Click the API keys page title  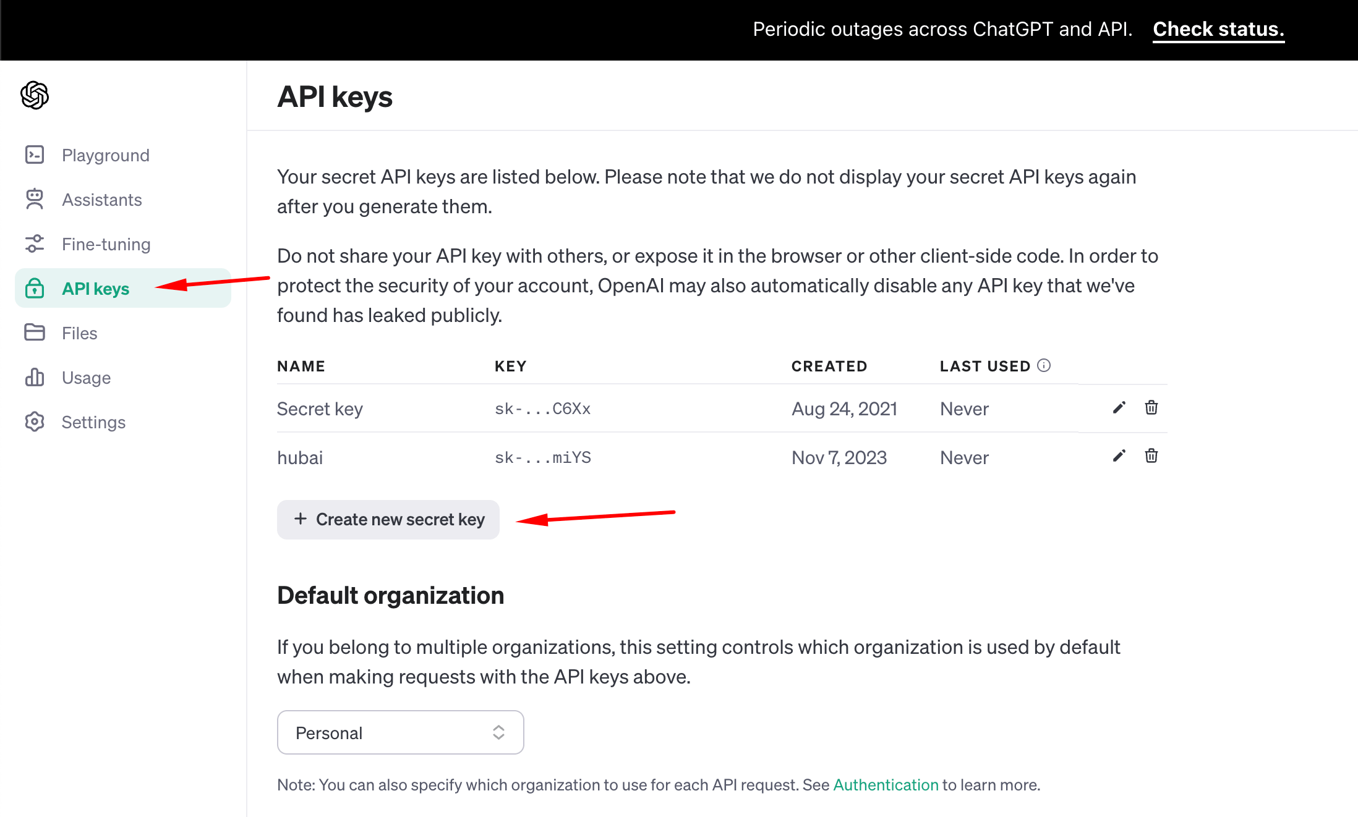[x=335, y=97]
